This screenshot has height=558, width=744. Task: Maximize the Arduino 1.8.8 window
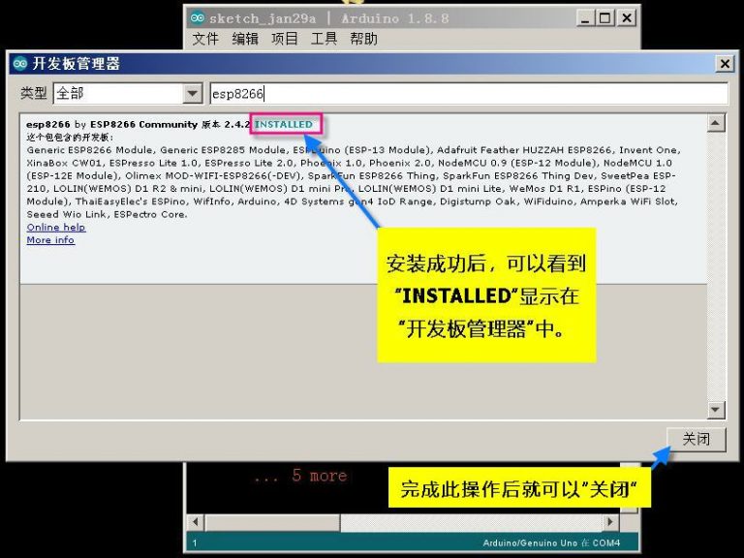605,18
